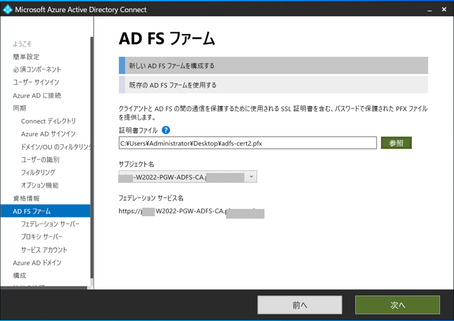The height and width of the screenshot is (321, 454).
Task: Click the 証明書ファイル label
Action: (138, 130)
